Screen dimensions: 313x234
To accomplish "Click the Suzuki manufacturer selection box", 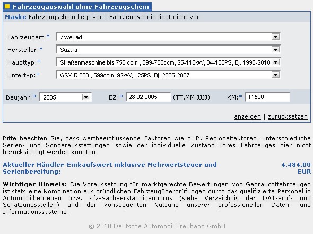I will pyautogui.click(x=168, y=49).
